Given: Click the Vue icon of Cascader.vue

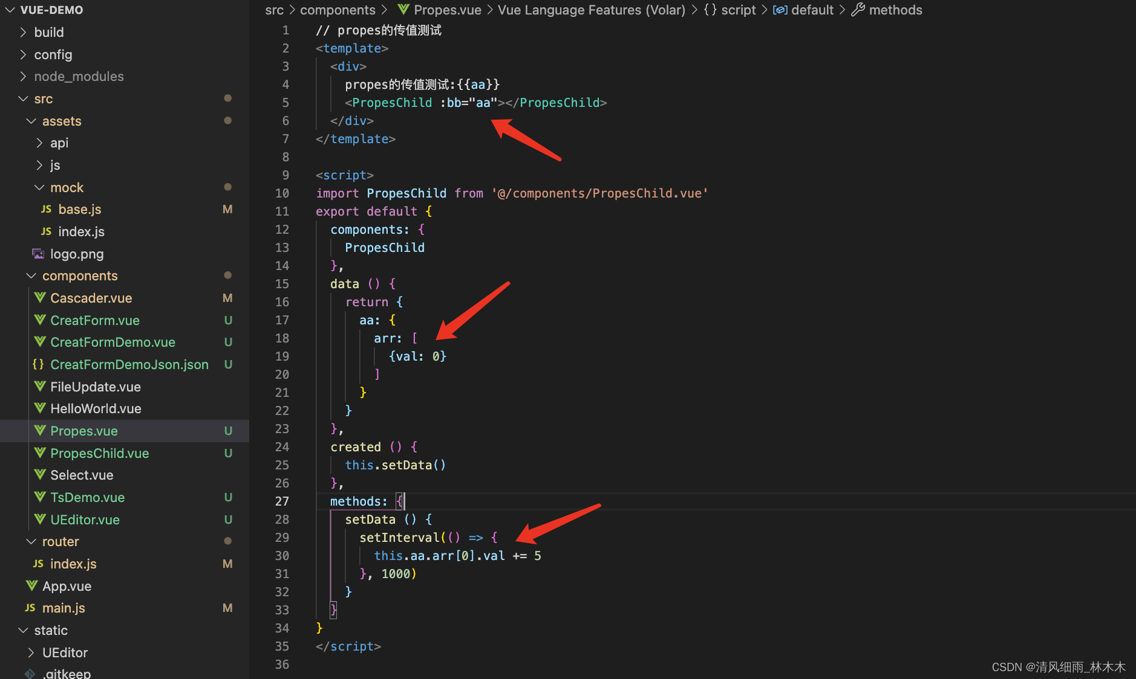Looking at the screenshot, I should point(40,298).
